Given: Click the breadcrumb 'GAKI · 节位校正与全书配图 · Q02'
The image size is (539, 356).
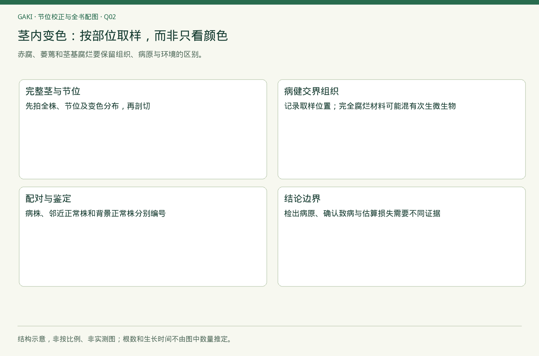Looking at the screenshot, I should click(67, 17).
